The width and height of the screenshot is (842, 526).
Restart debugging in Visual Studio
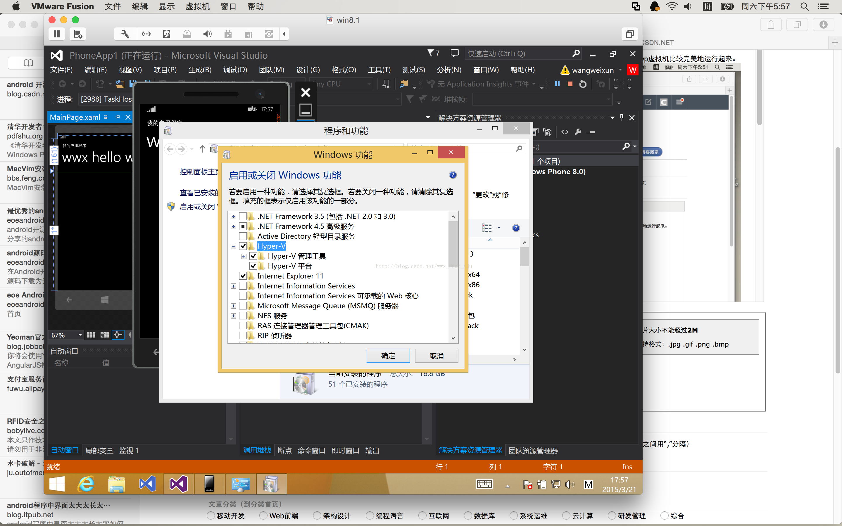pos(583,84)
